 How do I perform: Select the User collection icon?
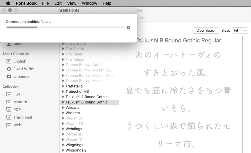pyautogui.click(x=9, y=44)
